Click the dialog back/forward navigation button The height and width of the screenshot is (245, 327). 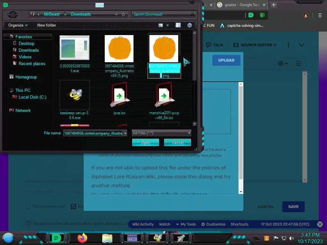[x=13, y=14]
